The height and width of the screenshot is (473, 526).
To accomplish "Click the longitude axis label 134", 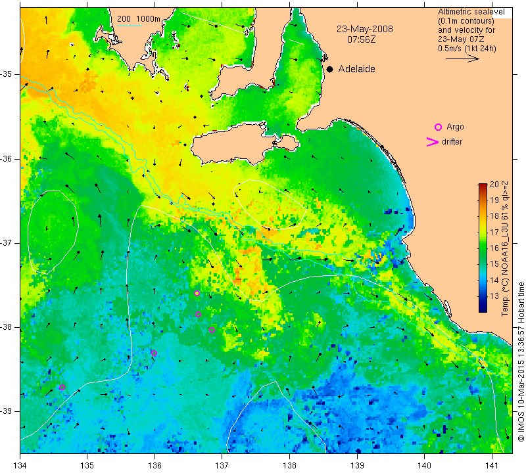I will pos(20,466).
